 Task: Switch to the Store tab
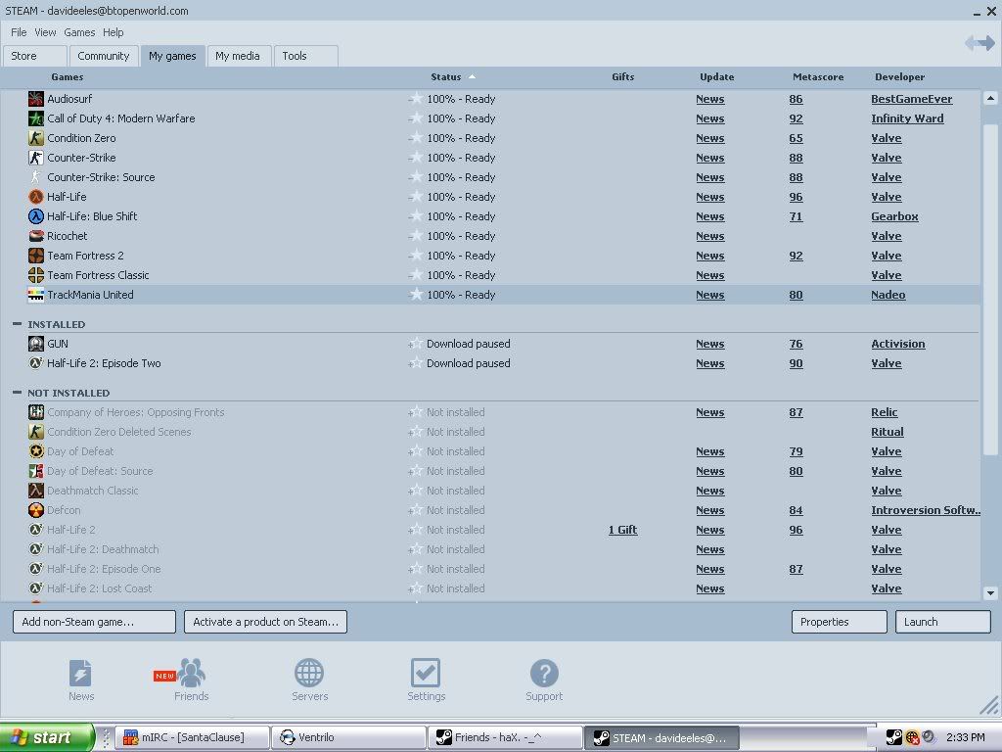tap(34, 56)
